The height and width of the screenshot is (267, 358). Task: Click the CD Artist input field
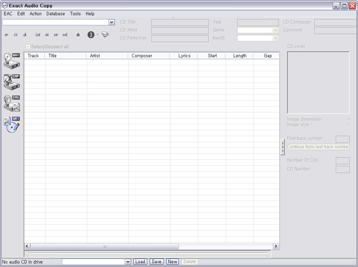tap(180, 30)
